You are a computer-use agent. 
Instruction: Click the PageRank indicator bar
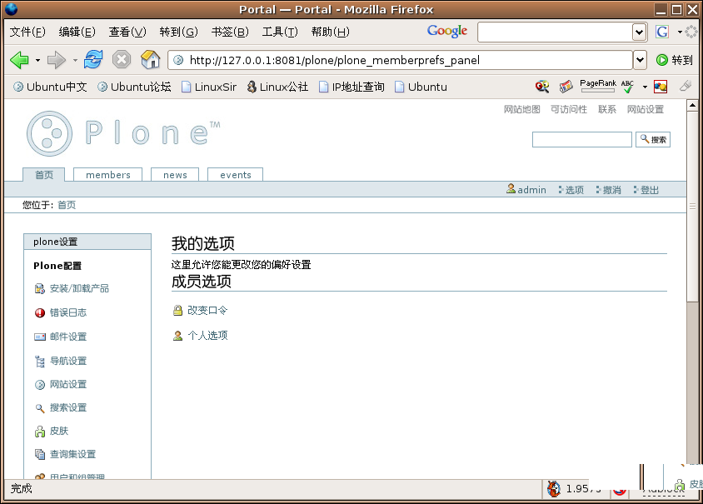[598, 86]
